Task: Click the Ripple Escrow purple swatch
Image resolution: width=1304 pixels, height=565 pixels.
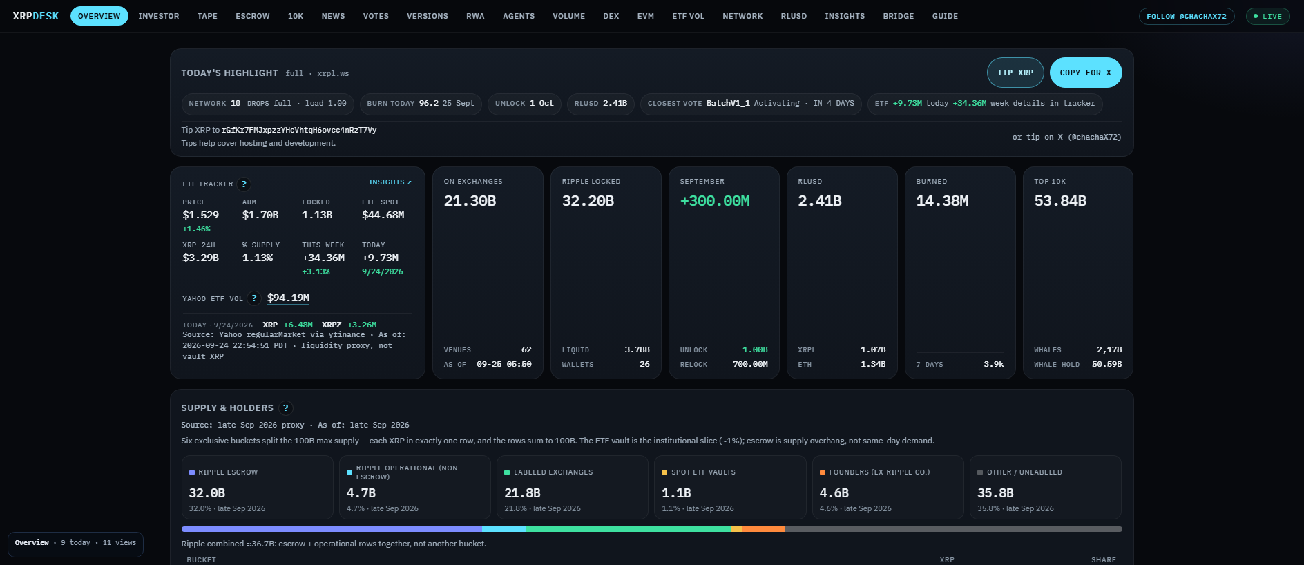Action: point(192,472)
